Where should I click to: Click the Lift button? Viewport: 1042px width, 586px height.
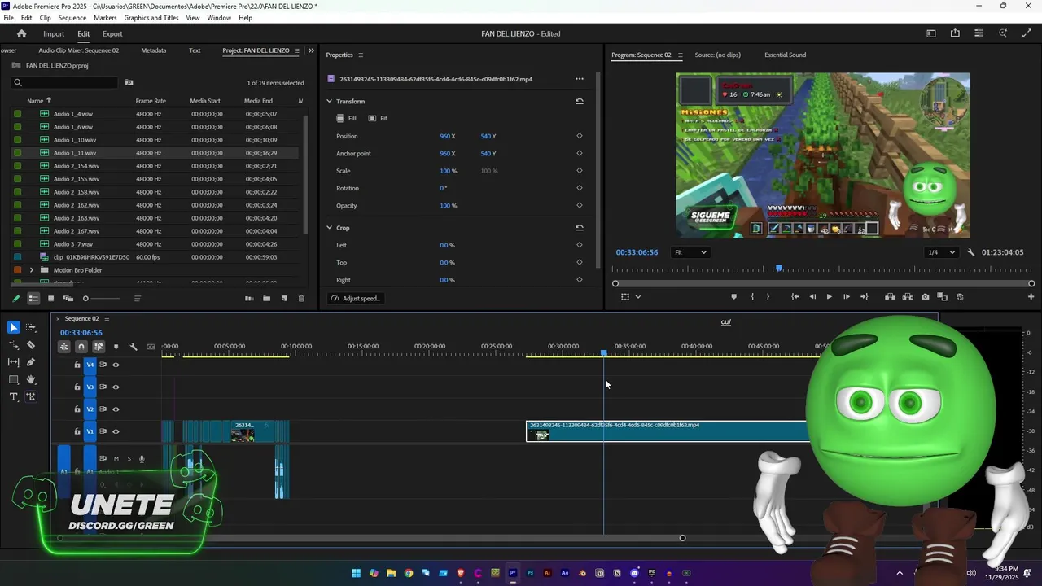coord(890,297)
